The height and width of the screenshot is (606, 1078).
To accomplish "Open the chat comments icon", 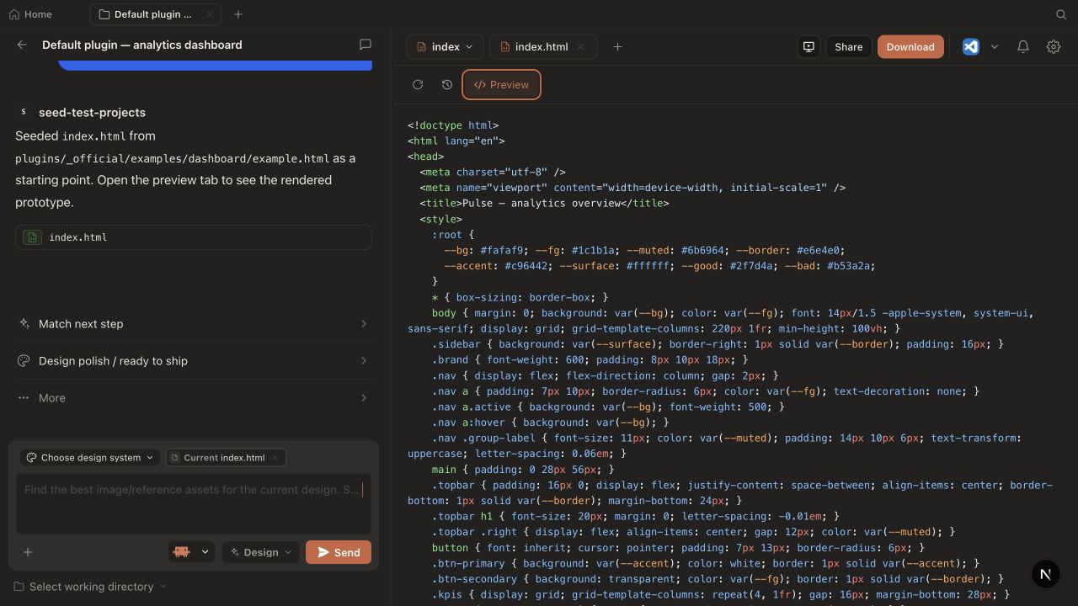I will [366, 45].
